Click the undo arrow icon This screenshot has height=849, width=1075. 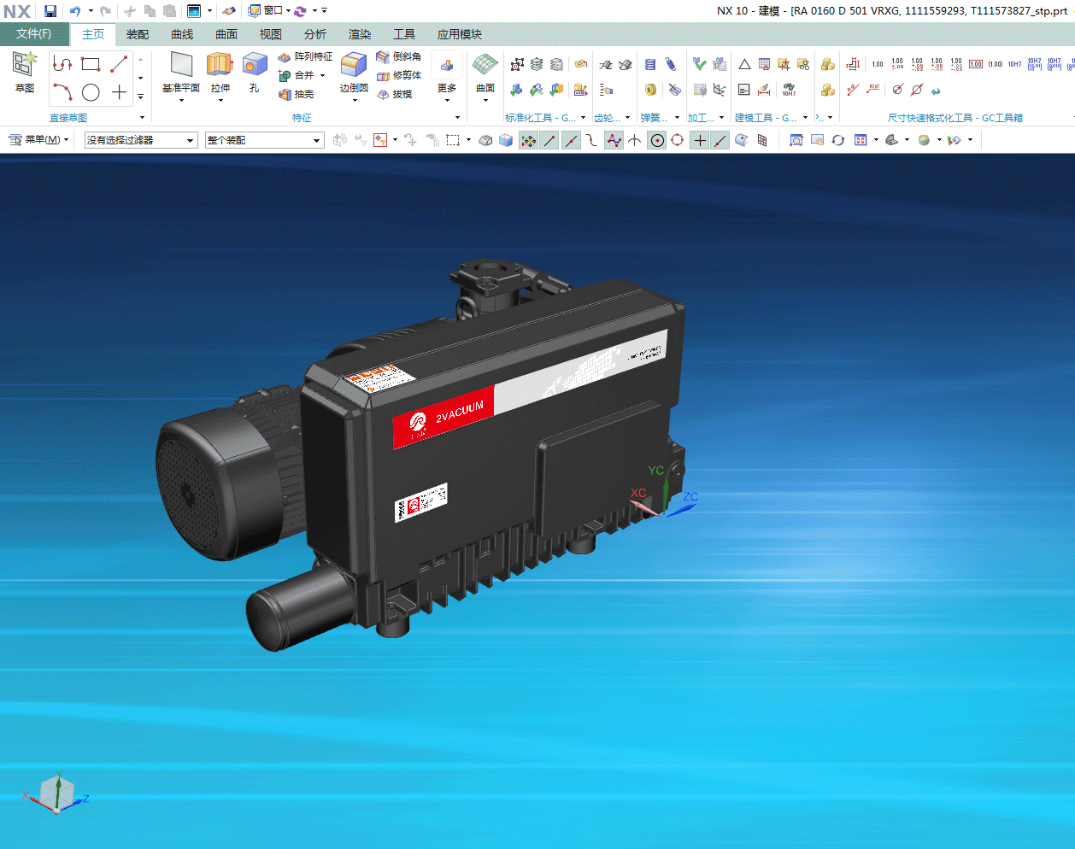click(x=75, y=11)
